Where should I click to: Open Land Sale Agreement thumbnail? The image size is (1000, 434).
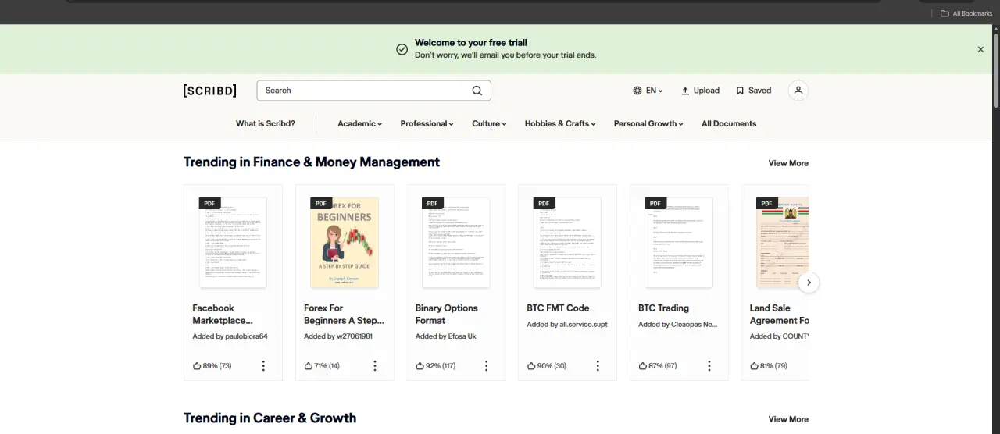point(783,243)
